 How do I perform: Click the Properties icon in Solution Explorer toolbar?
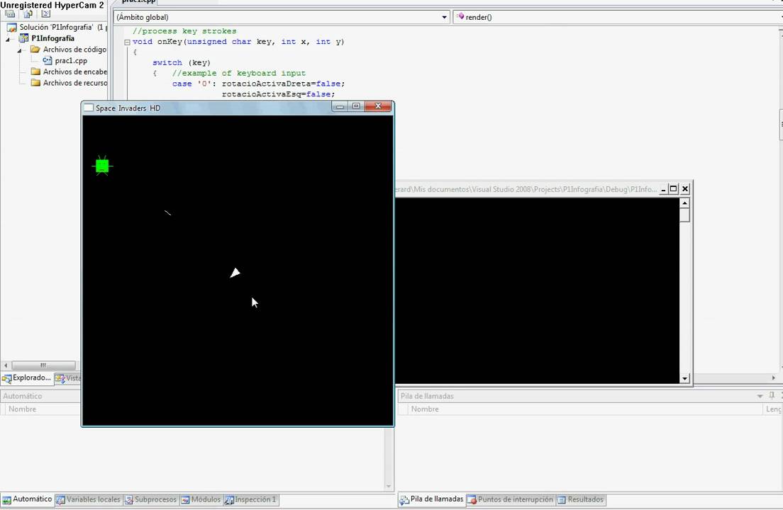tap(10, 14)
